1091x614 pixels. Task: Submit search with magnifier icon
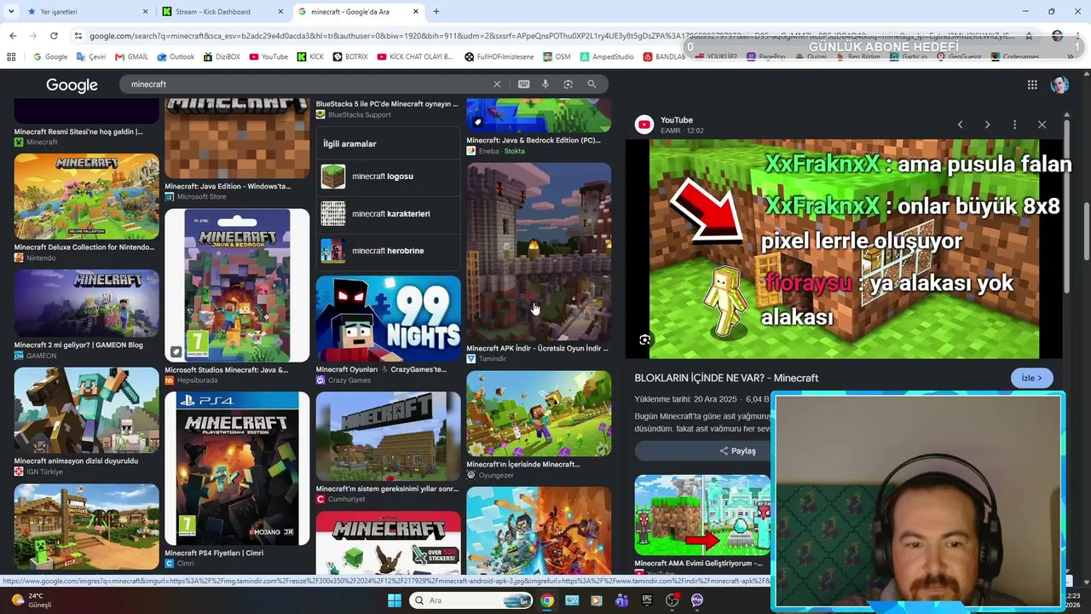pos(592,84)
